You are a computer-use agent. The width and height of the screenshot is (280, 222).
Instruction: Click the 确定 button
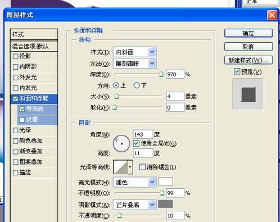249,33
